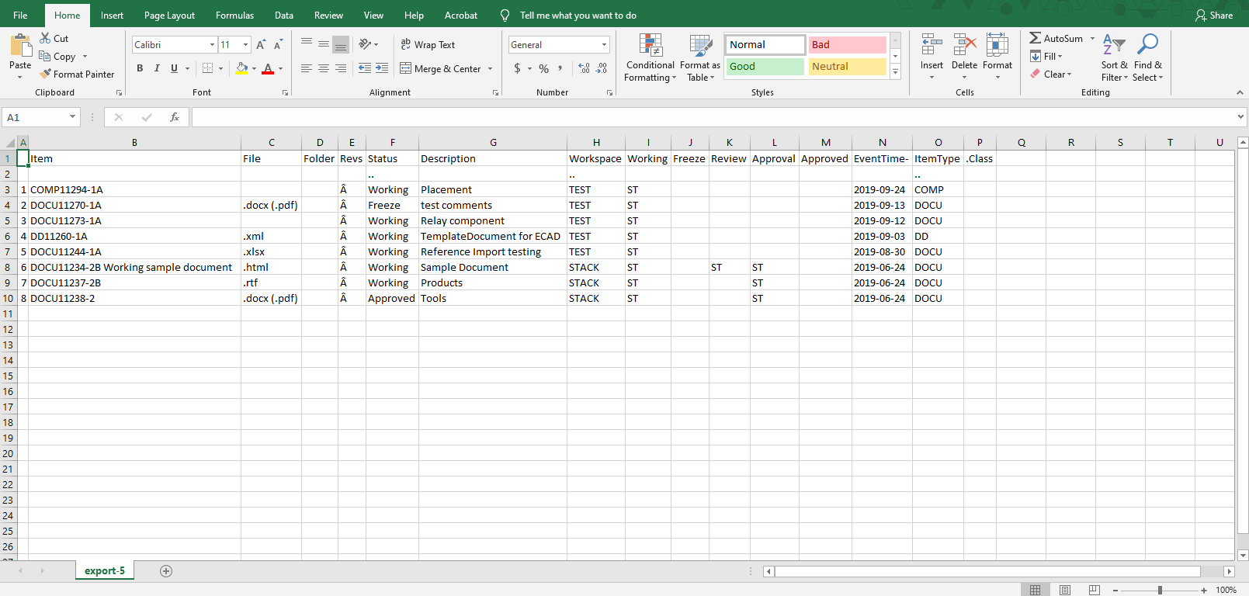Open the font name dropdown
This screenshot has height=596, width=1249.
click(212, 44)
